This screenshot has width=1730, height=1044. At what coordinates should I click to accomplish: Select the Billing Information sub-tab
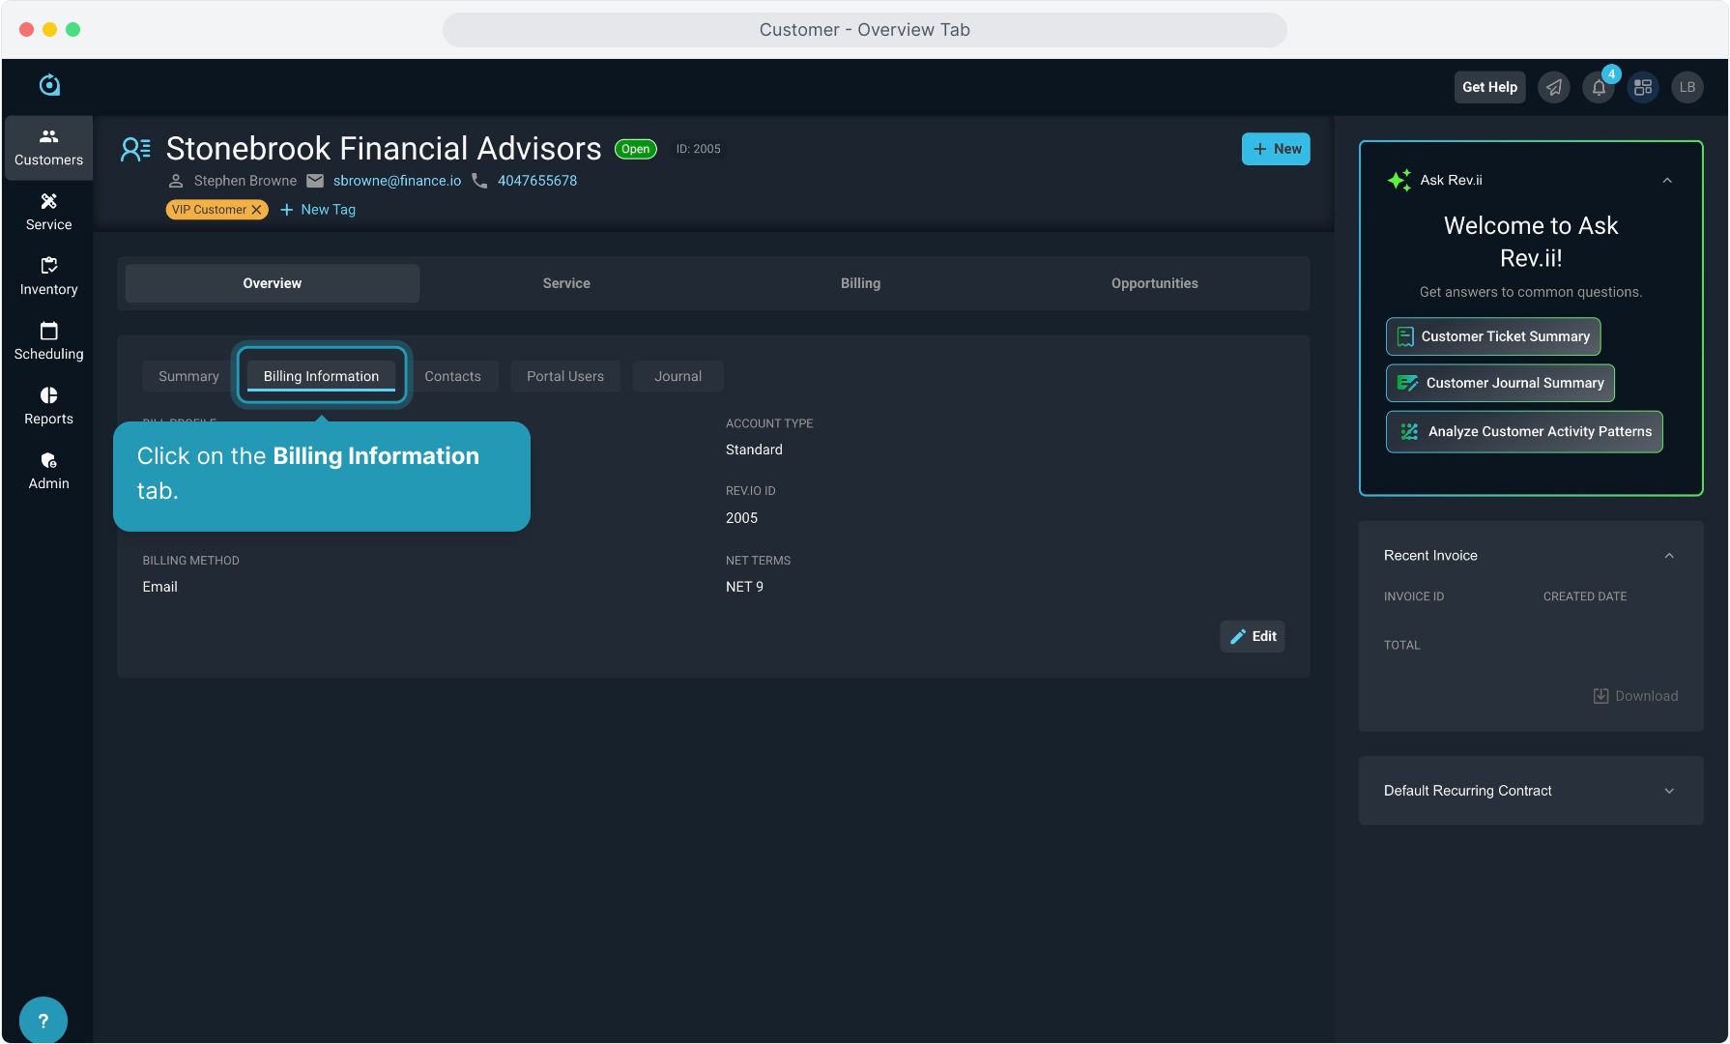tap(321, 376)
